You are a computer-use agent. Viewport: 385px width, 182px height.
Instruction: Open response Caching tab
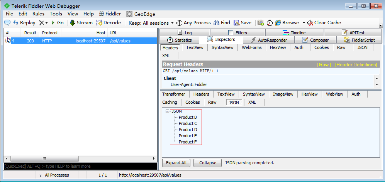(x=170, y=102)
